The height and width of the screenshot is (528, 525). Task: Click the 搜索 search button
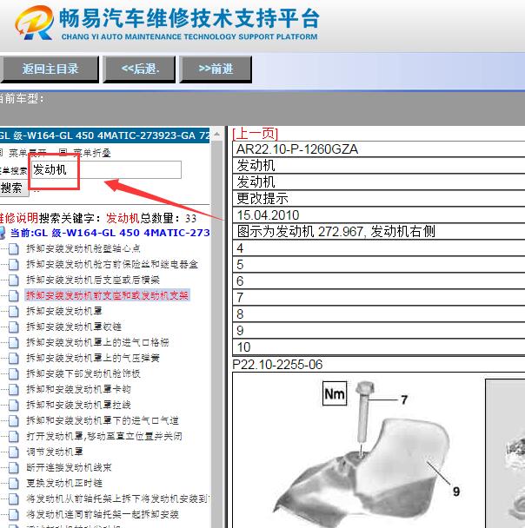pos(13,188)
